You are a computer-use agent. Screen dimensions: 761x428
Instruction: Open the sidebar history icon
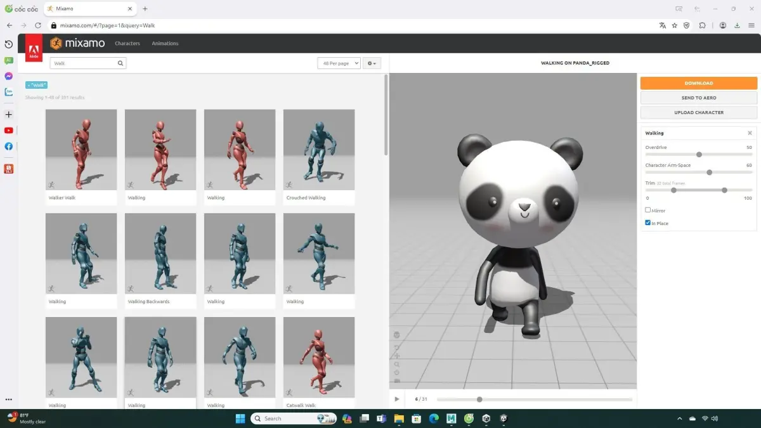pyautogui.click(x=9, y=44)
